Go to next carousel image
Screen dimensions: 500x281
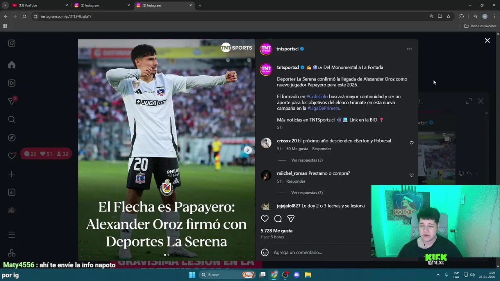tap(248, 150)
